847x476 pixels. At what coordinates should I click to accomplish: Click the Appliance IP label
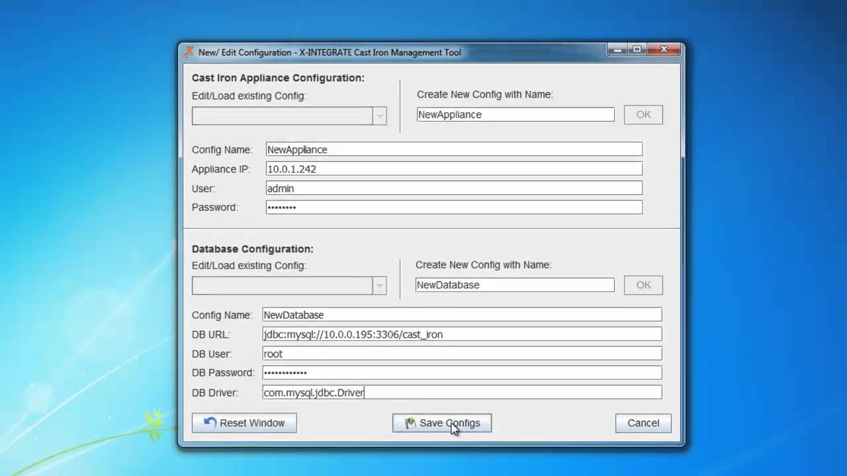221,169
